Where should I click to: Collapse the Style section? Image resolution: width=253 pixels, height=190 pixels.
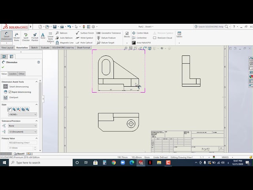(36, 104)
